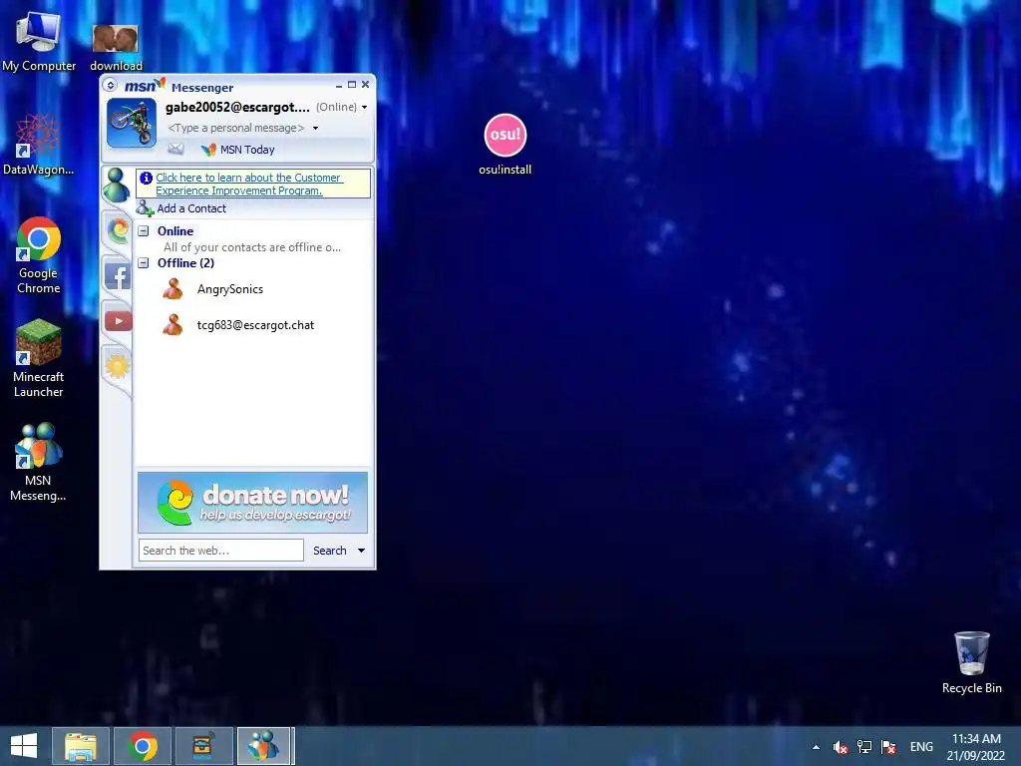The image size is (1021, 766).
Task: Open the Action Center flag icon
Action: pyautogui.click(x=888, y=747)
